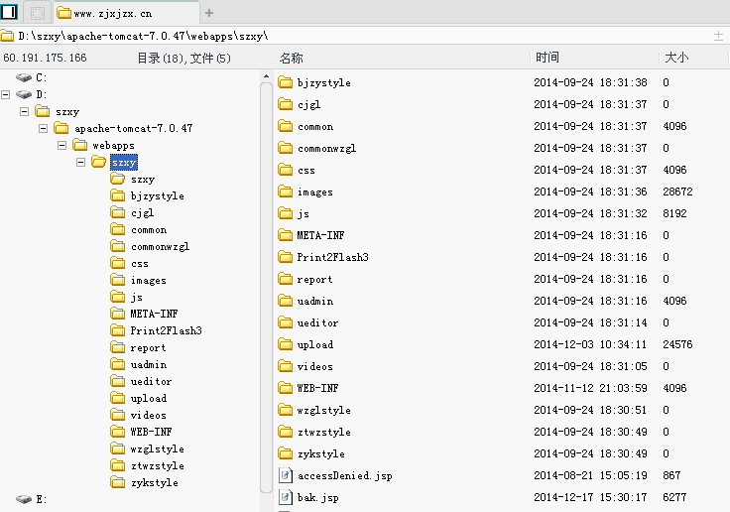Collapse the webapps tree node
The image size is (730, 512).
point(61,145)
